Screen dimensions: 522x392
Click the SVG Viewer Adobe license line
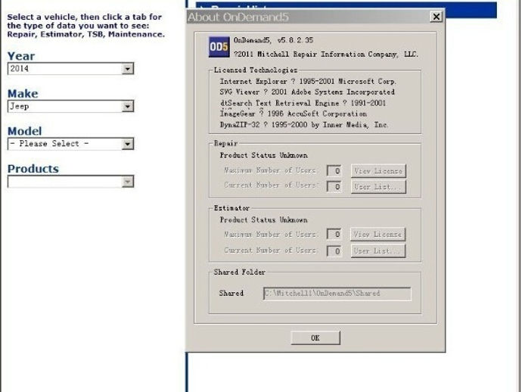307,92
